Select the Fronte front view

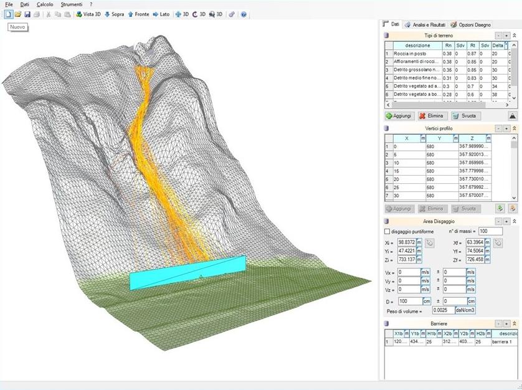point(138,14)
